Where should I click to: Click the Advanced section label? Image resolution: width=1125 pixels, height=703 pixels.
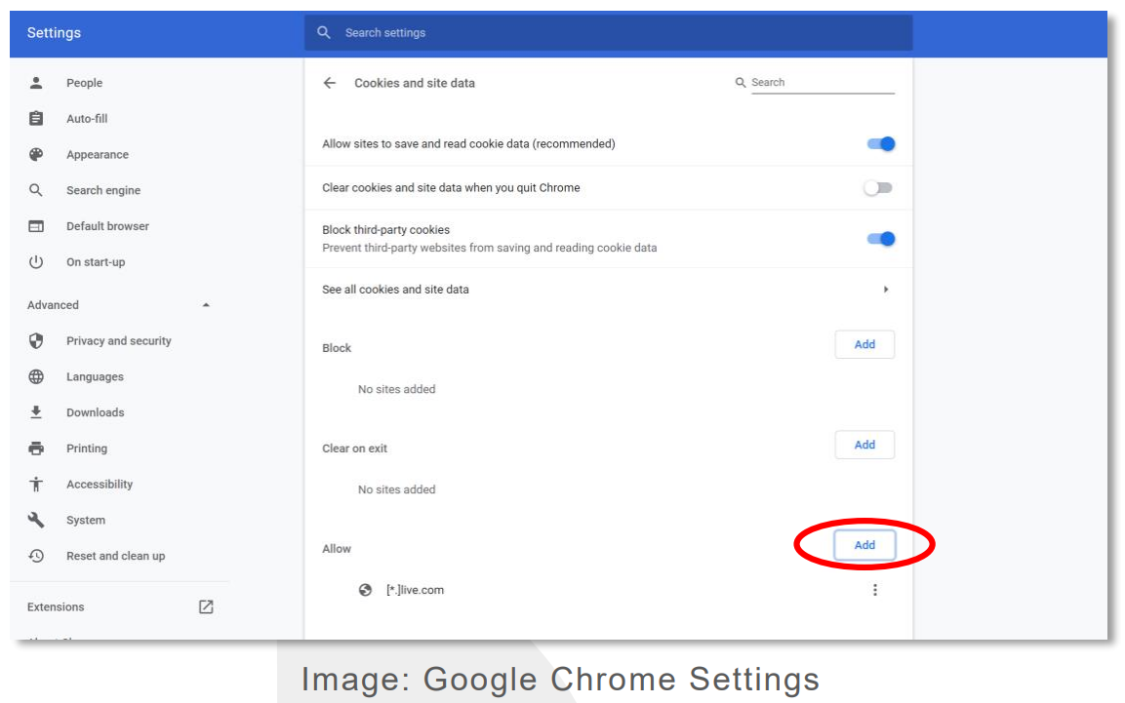click(x=53, y=305)
